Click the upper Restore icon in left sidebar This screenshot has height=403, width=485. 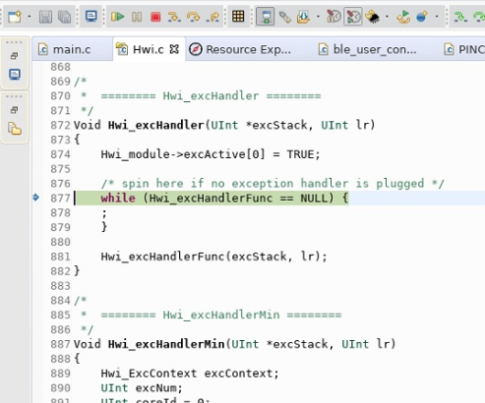14,56
